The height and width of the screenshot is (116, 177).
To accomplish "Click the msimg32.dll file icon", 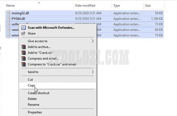I will (x=8, y=13).
